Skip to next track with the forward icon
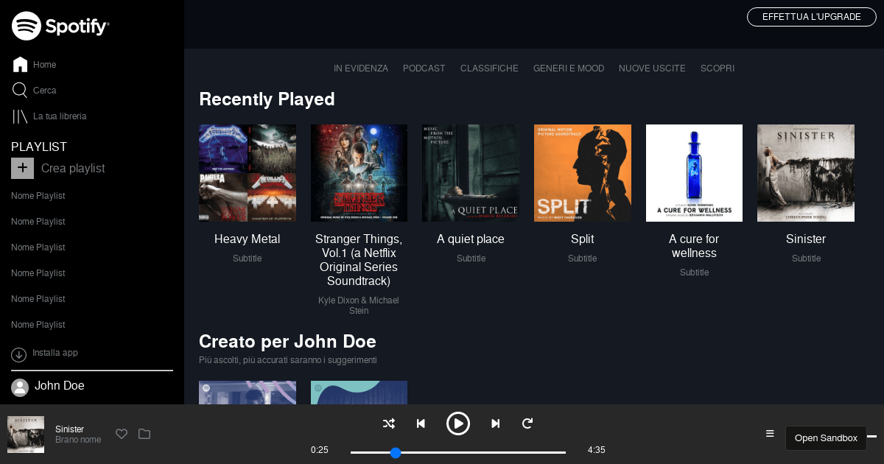Screen dimensions: 884x464 495,423
